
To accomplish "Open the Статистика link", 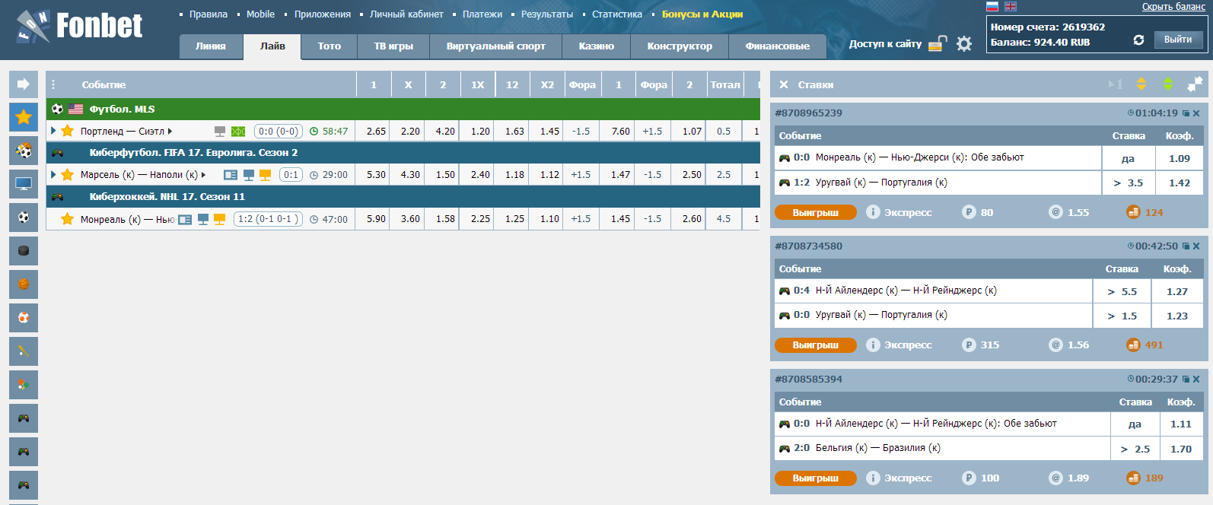I will coord(617,14).
